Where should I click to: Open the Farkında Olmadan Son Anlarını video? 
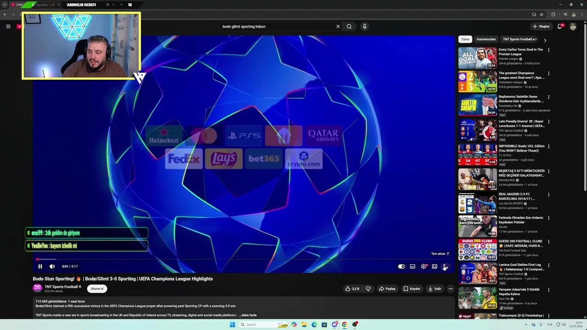tap(521, 220)
